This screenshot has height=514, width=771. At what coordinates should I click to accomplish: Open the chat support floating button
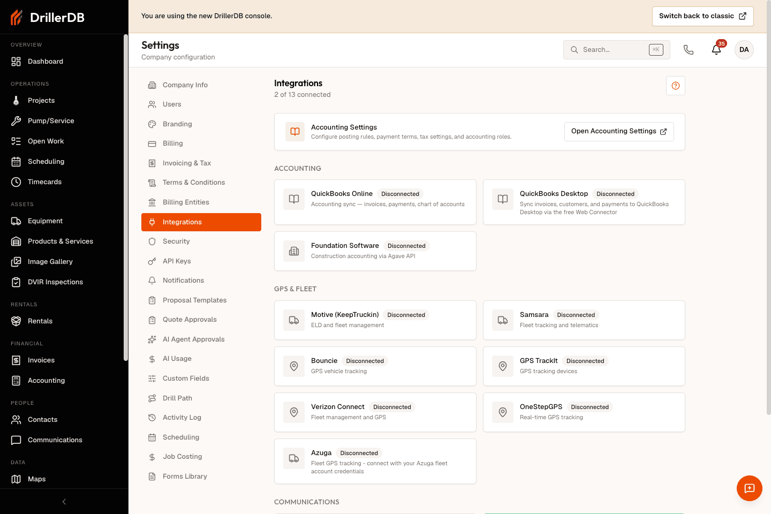click(x=750, y=488)
